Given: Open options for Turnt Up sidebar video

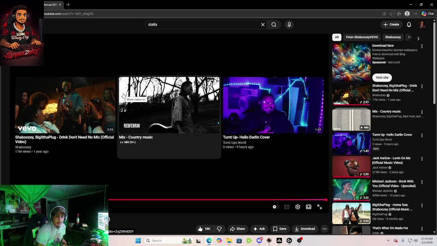Looking at the screenshot, I should [x=422, y=135].
